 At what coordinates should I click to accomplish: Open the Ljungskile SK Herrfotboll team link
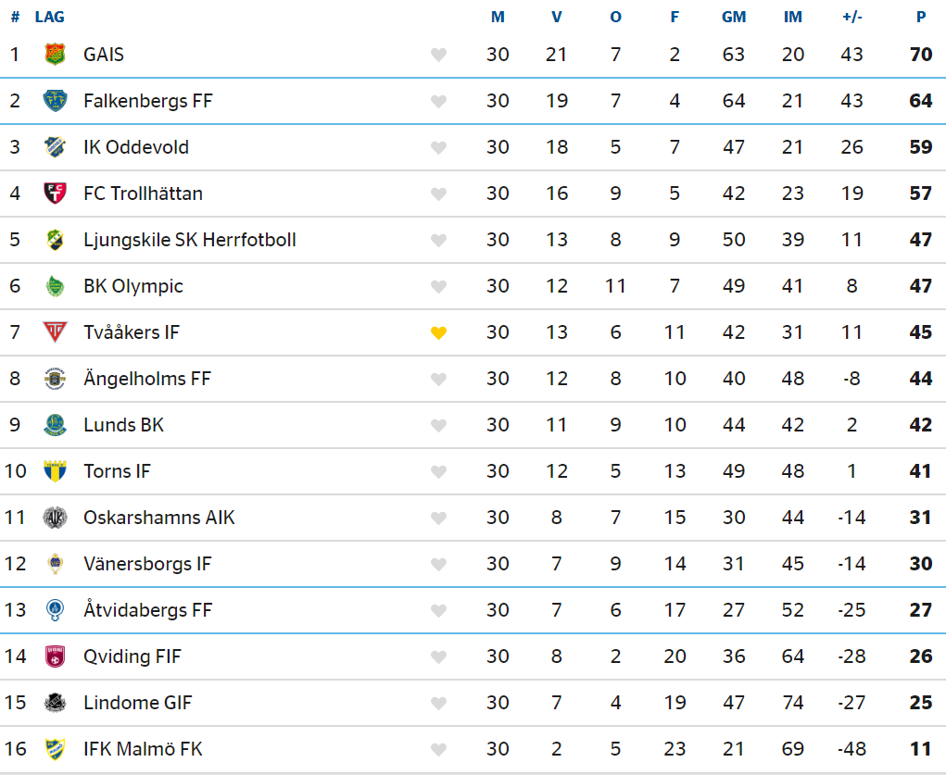pyautogui.click(x=189, y=240)
